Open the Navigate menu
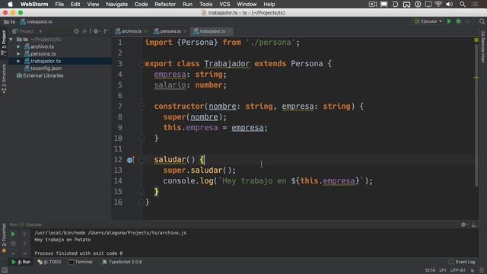Viewport: 487px width, 274px height. pyautogui.click(x=116, y=5)
